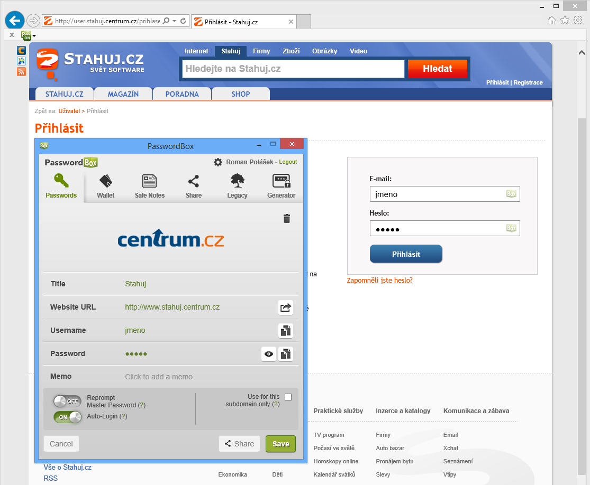The image size is (590, 485).
Task: Open address bar autocomplete dropdown arrow
Action: 175,21
